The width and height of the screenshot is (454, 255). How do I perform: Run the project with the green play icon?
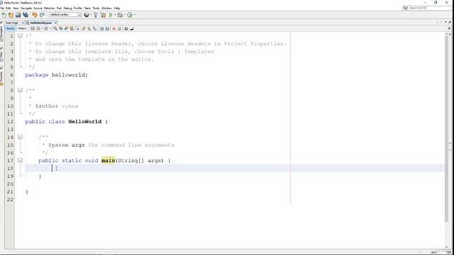[x=111, y=15]
